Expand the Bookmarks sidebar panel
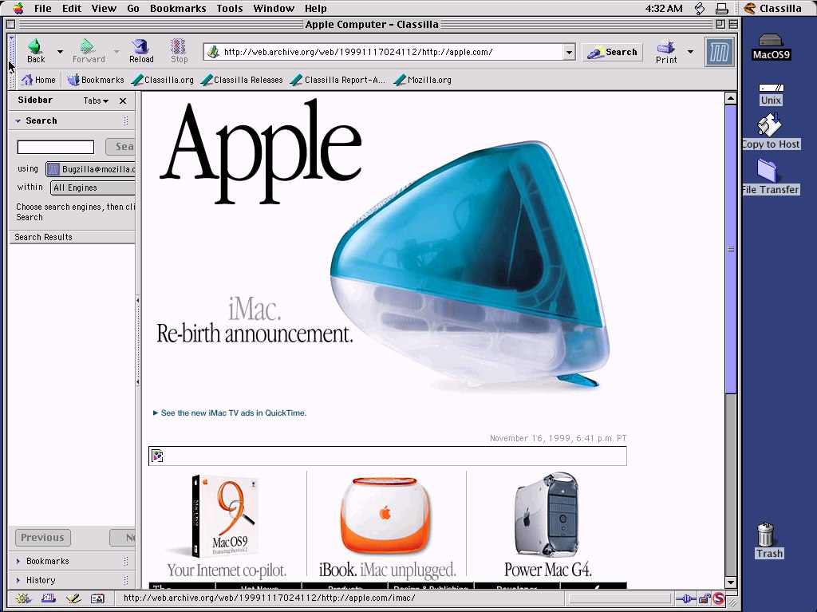The height and width of the screenshot is (612, 817). (x=18, y=561)
